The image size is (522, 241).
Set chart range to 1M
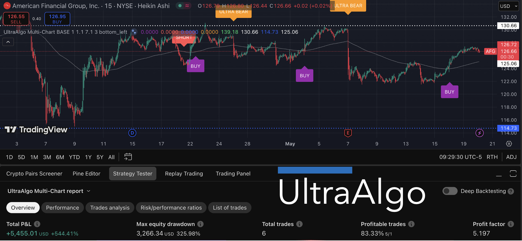pyautogui.click(x=34, y=157)
